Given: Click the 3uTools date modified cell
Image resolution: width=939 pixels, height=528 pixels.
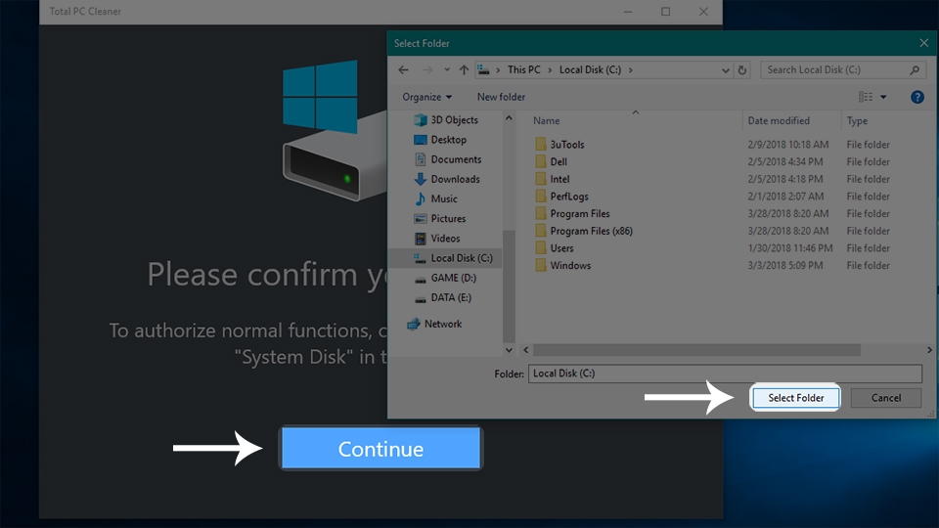Looking at the screenshot, I should 788,145.
